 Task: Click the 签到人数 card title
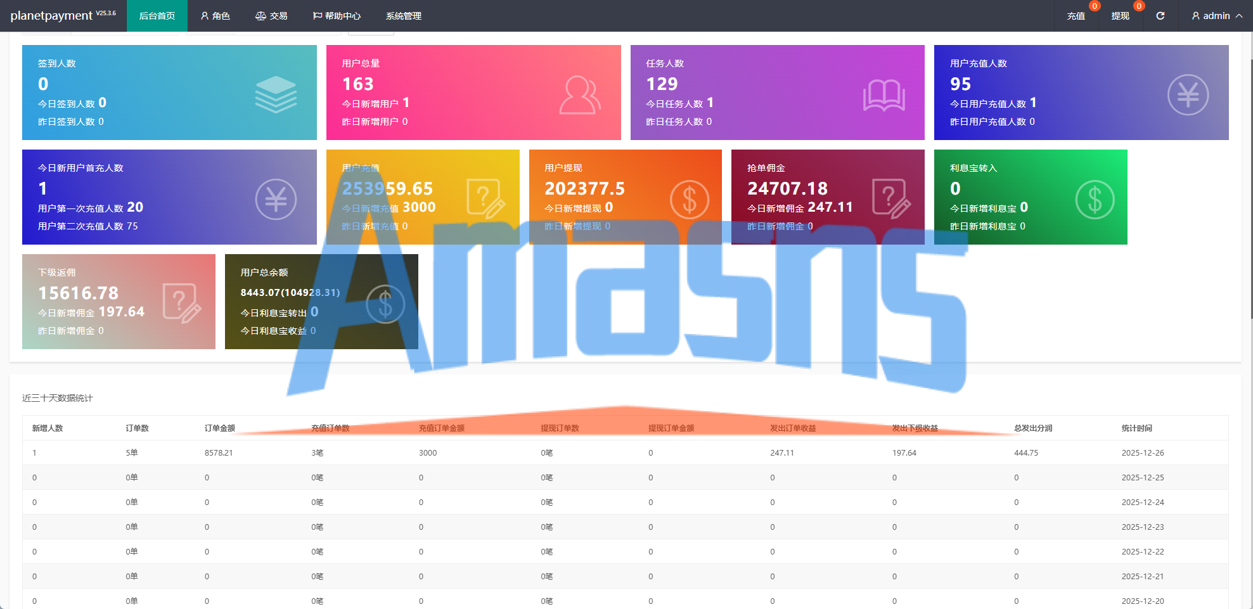(x=57, y=63)
